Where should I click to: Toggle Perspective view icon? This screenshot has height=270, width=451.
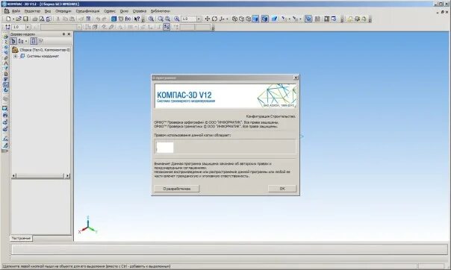tap(274, 19)
